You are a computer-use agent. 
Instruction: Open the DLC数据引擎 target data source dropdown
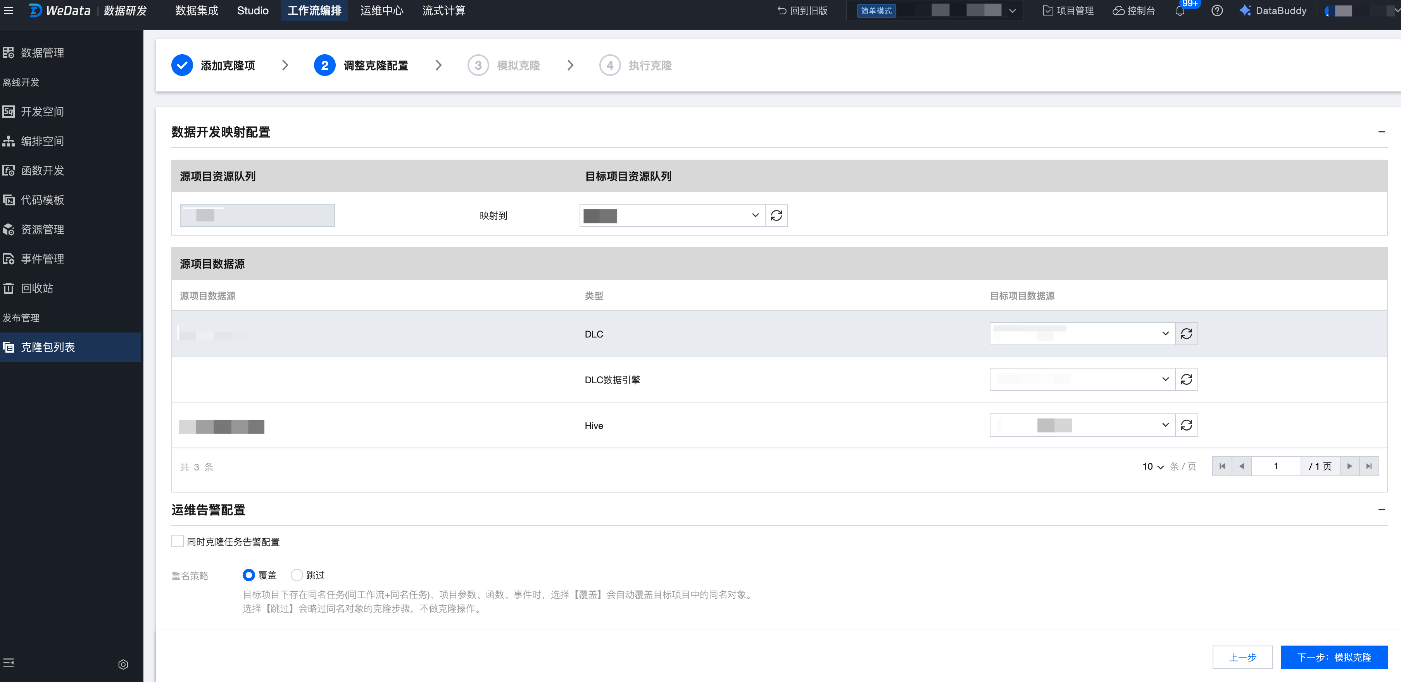coord(1082,379)
